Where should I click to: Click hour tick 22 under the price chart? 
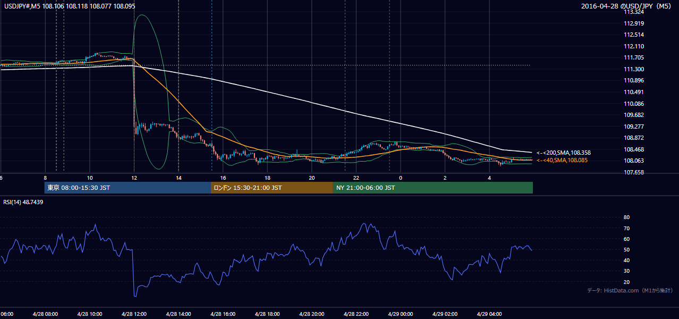[x=356, y=178]
